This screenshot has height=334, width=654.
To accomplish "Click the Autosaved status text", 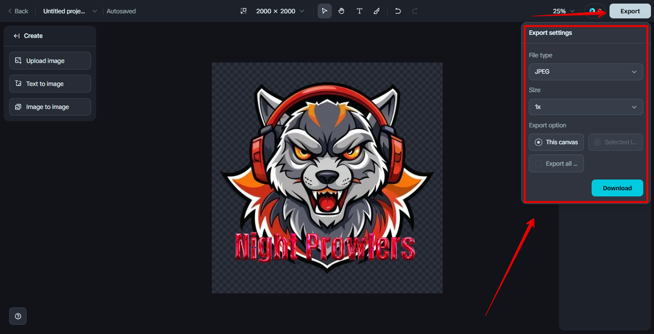I will [x=121, y=11].
